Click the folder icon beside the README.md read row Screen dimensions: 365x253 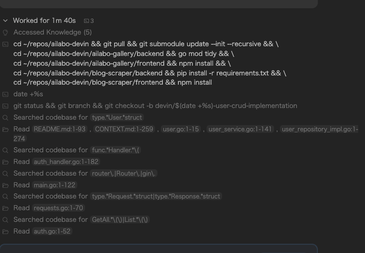(x=5, y=129)
